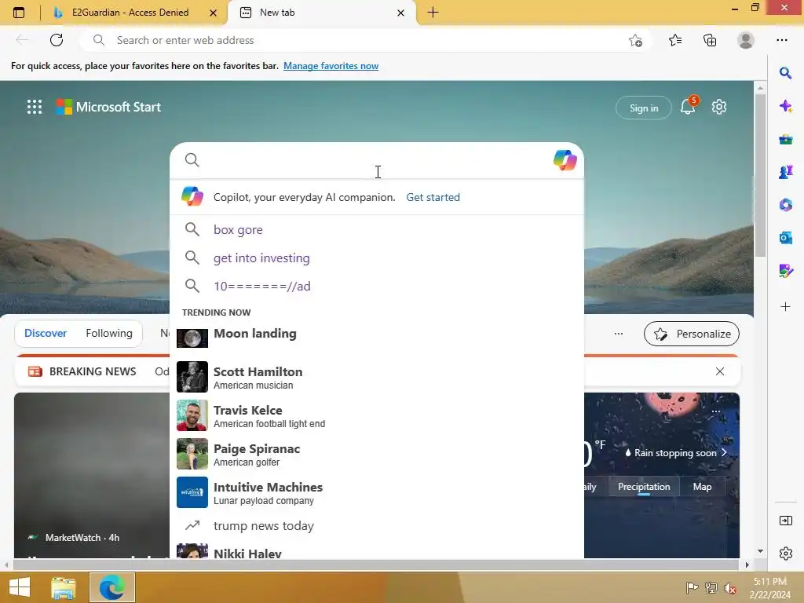
Task: Click the Personalize button
Action: click(691, 334)
